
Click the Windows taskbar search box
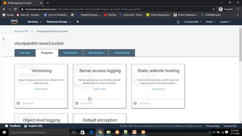tap(39, 132)
